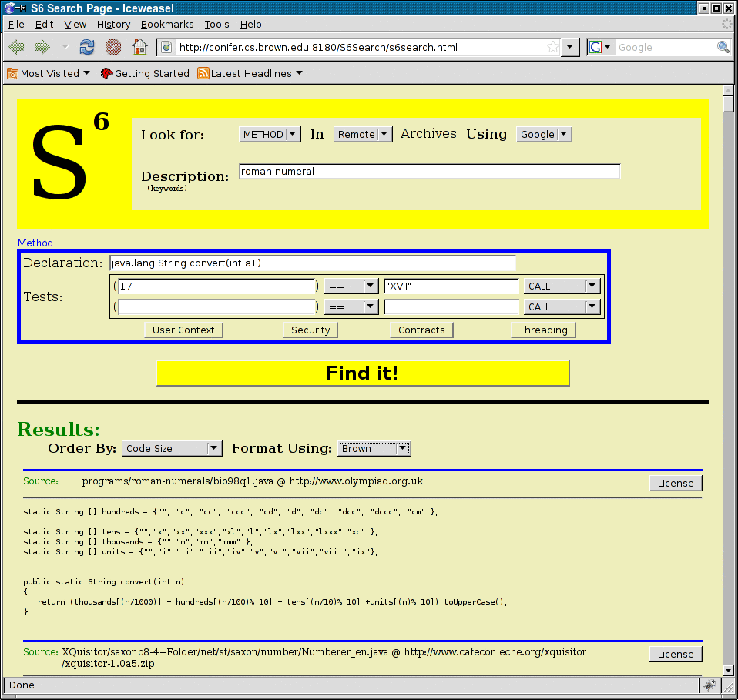Click the License button for the olympiad result
Screen dimensions: 738x700
pos(675,483)
